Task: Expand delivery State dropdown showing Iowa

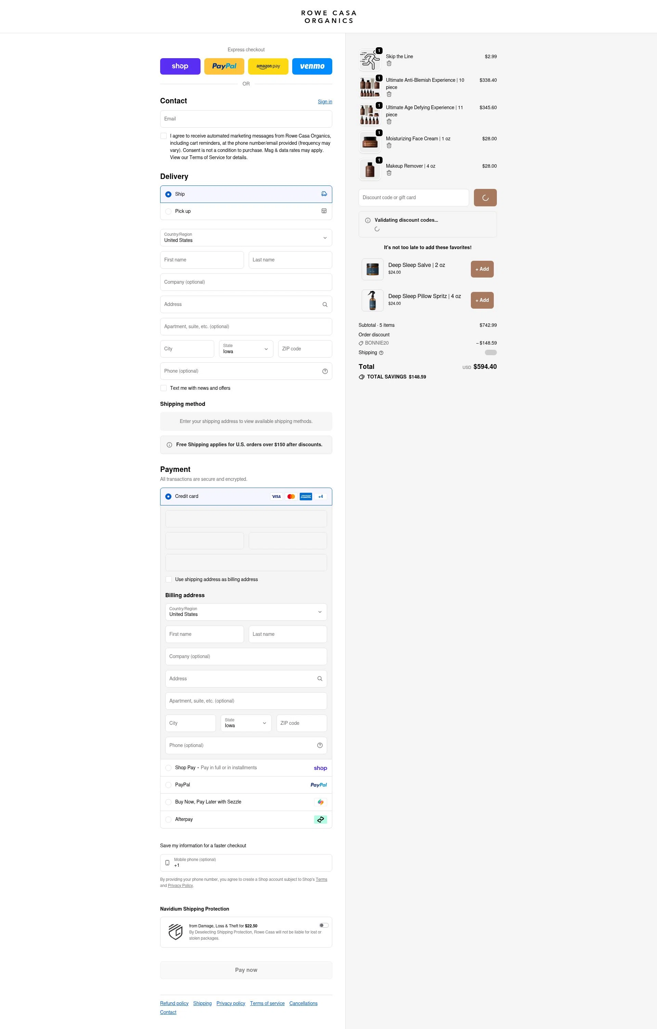Action: (246, 349)
